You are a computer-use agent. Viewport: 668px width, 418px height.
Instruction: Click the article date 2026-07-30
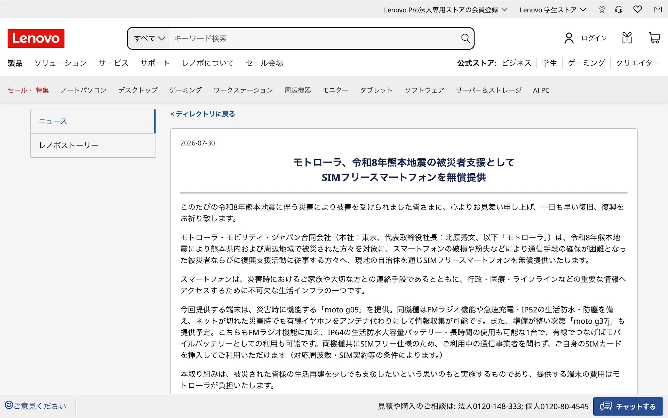(198, 143)
